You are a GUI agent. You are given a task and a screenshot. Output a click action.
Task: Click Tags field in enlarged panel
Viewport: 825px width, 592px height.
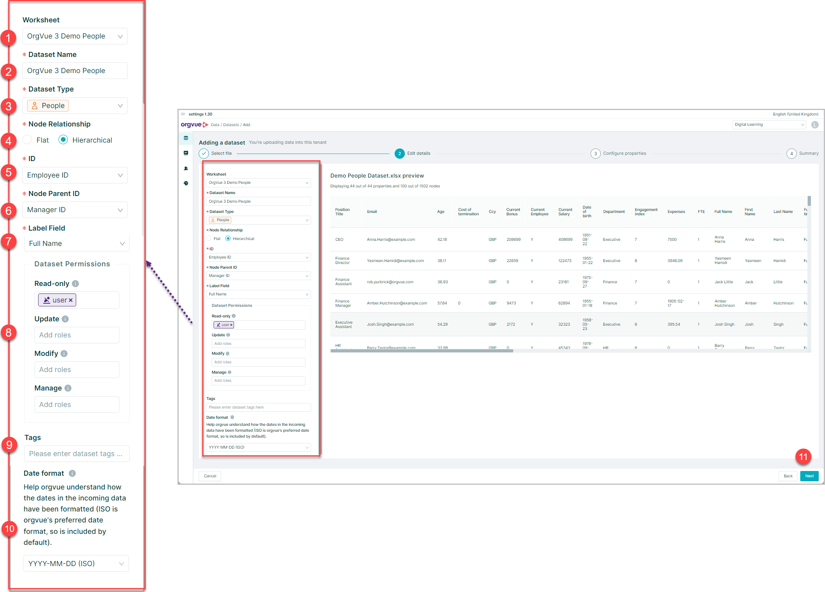coord(77,454)
